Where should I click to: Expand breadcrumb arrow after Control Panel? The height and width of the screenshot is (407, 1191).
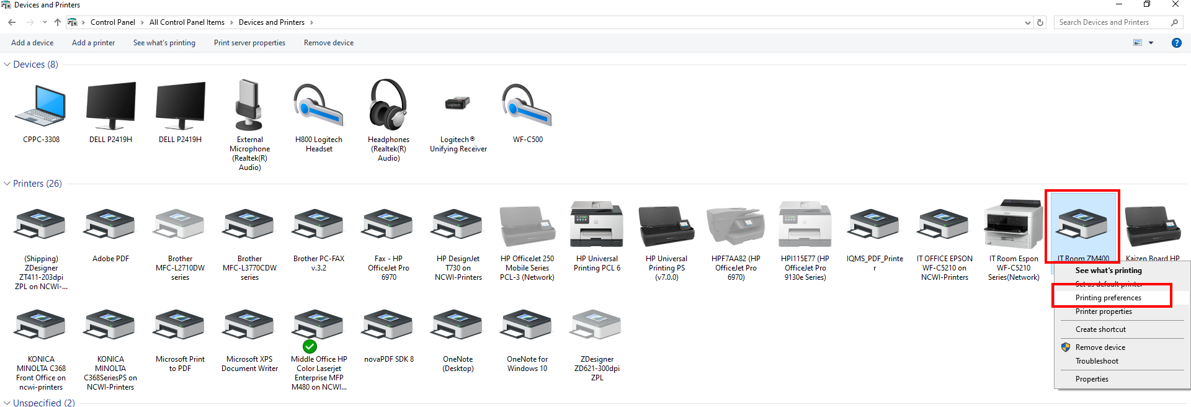tap(142, 22)
